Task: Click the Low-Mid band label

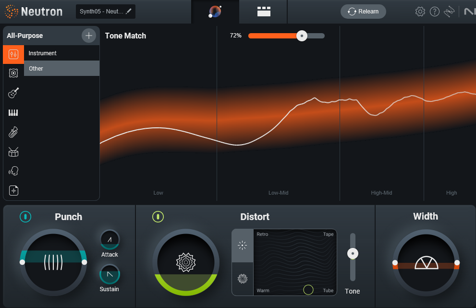Action: coord(279,193)
